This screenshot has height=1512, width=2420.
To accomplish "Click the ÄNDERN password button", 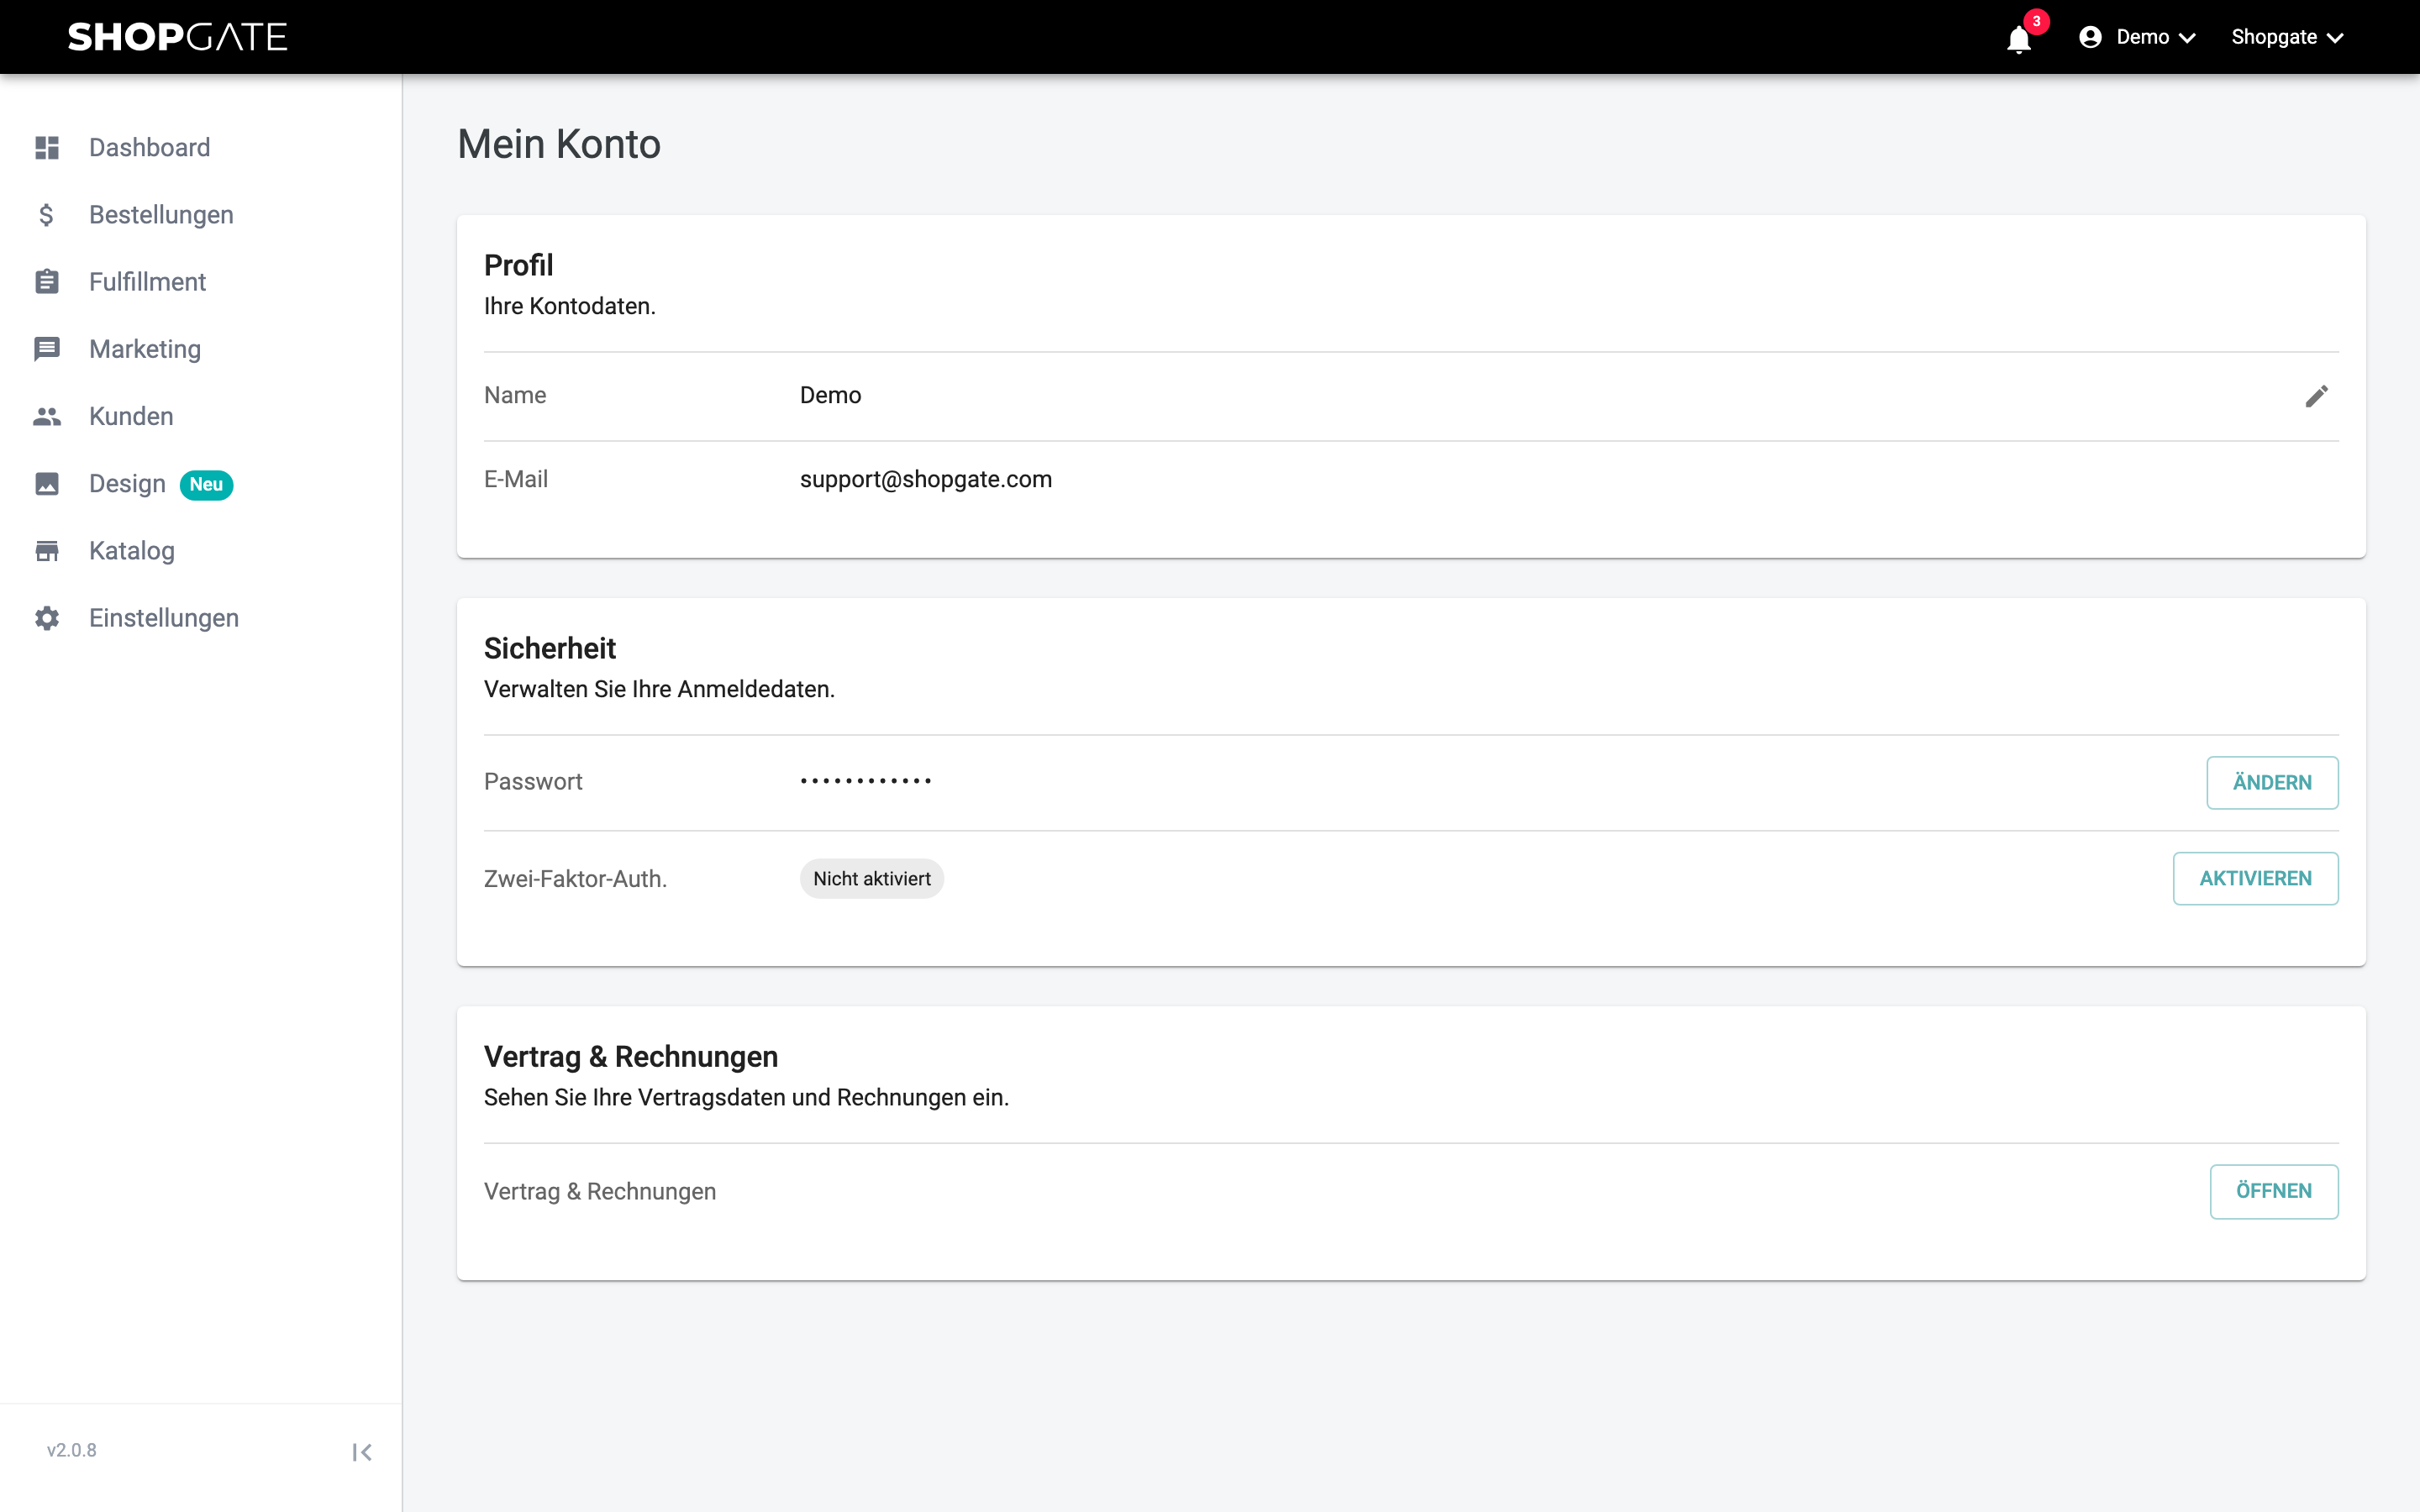I will pos(2272,782).
